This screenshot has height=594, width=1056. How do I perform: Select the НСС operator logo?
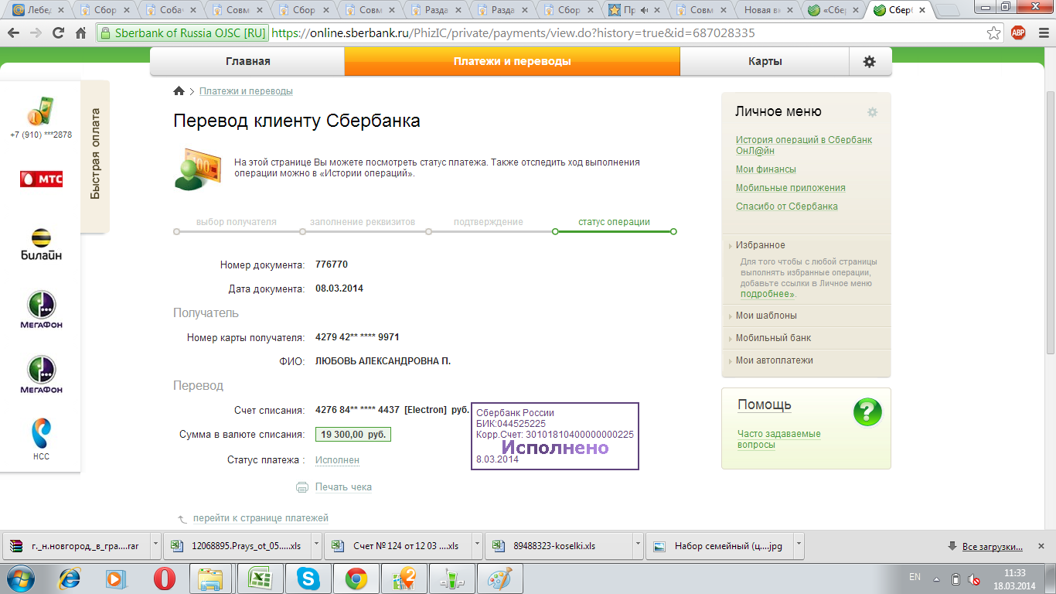pyautogui.click(x=41, y=439)
